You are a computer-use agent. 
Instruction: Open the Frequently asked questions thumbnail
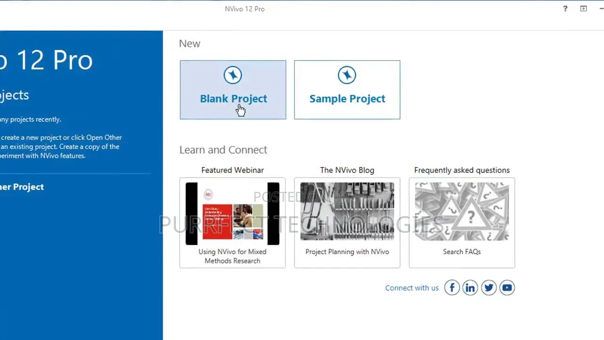click(462, 211)
